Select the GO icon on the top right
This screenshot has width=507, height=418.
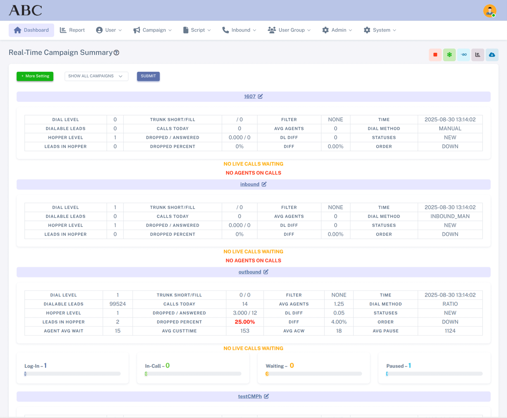click(x=464, y=55)
